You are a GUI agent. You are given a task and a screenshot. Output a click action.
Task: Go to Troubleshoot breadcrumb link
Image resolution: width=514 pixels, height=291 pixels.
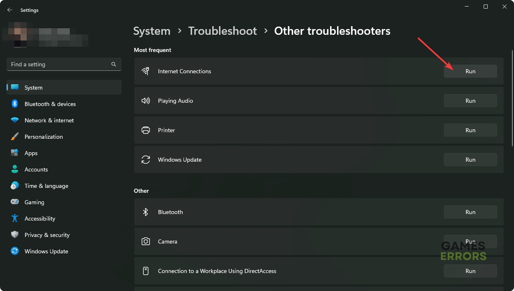223,31
